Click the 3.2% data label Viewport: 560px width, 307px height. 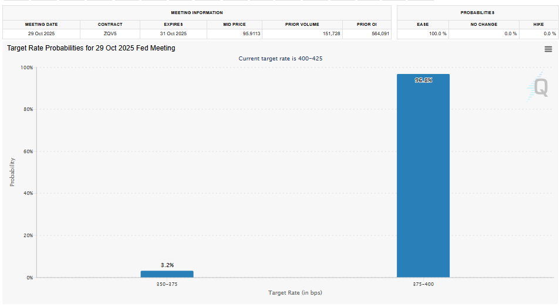pyautogui.click(x=167, y=265)
